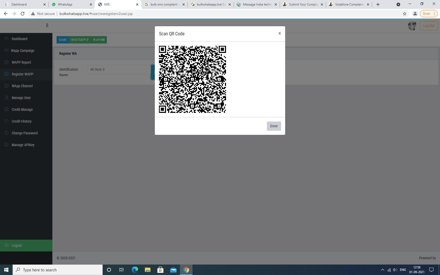This screenshot has width=440, height=275.
Task: Bookmark this page with star icon
Action: pyautogui.click(x=405, y=14)
